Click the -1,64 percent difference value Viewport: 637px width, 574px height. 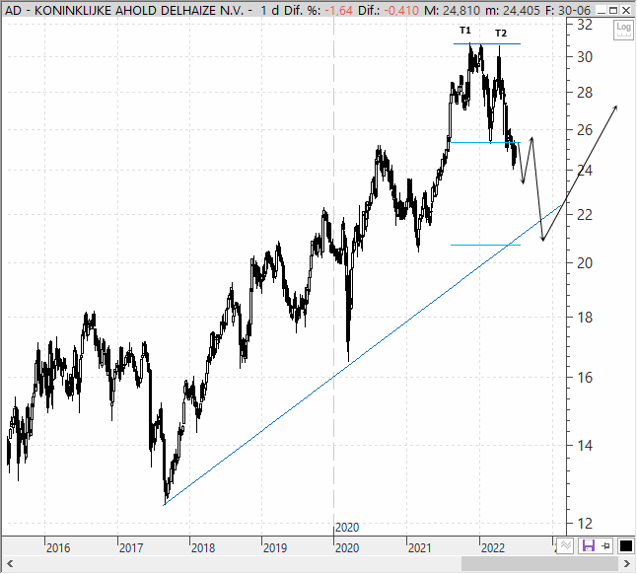click(338, 10)
